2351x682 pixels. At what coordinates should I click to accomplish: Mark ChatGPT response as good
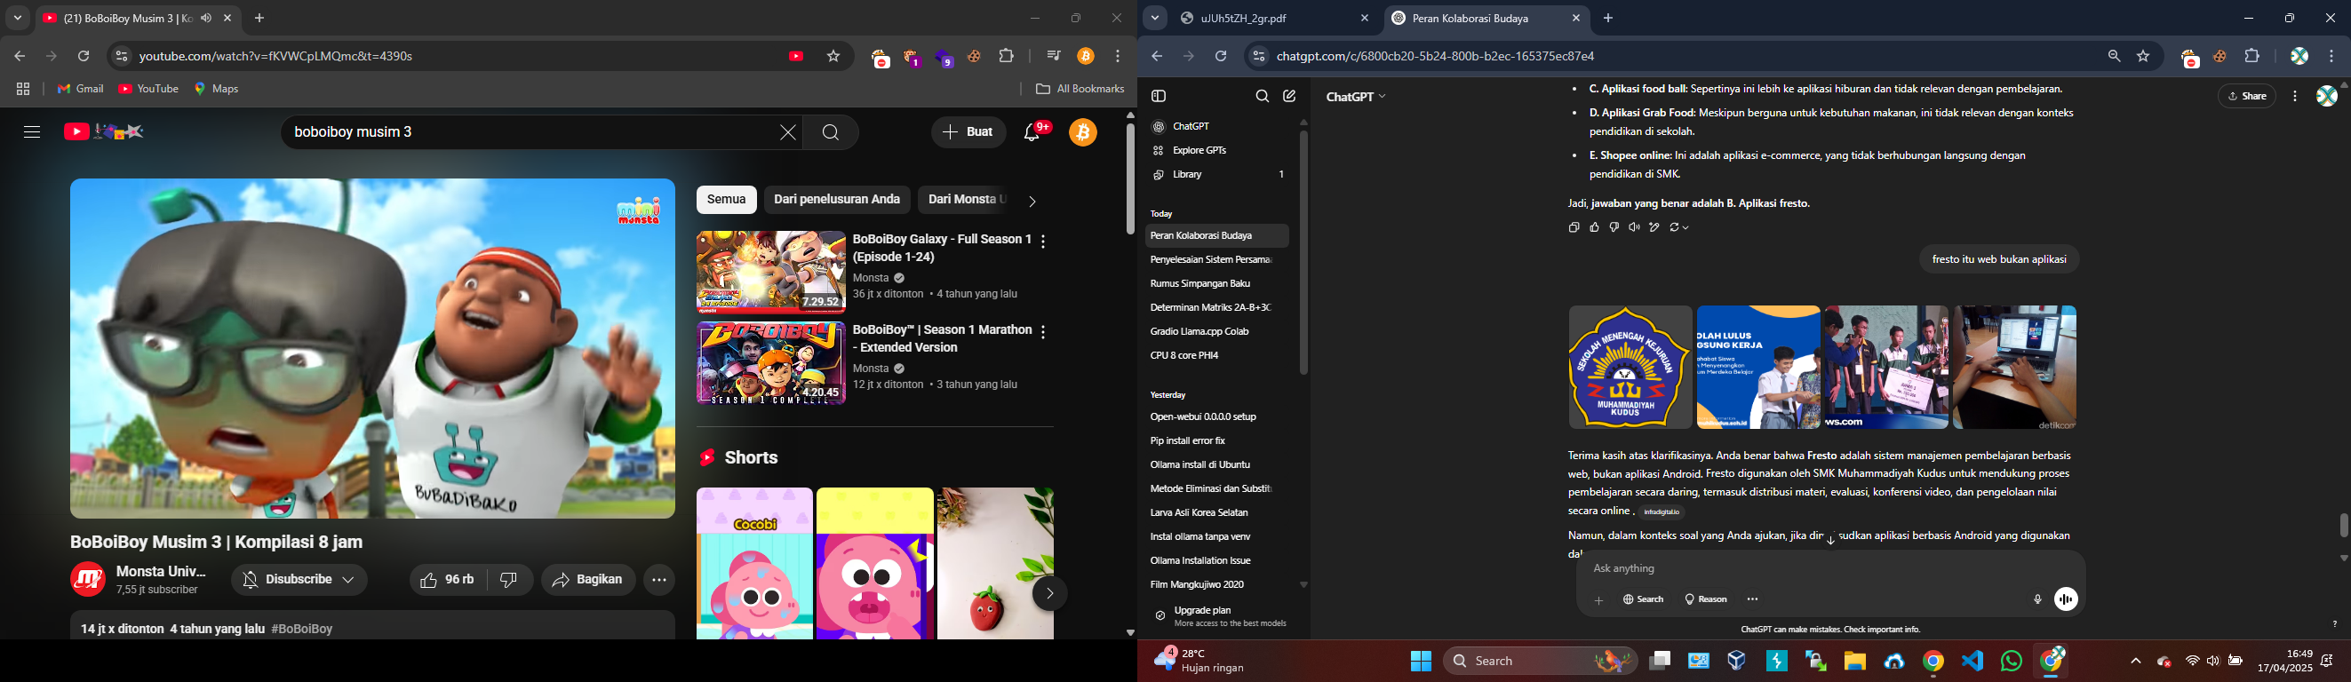click(x=1594, y=228)
